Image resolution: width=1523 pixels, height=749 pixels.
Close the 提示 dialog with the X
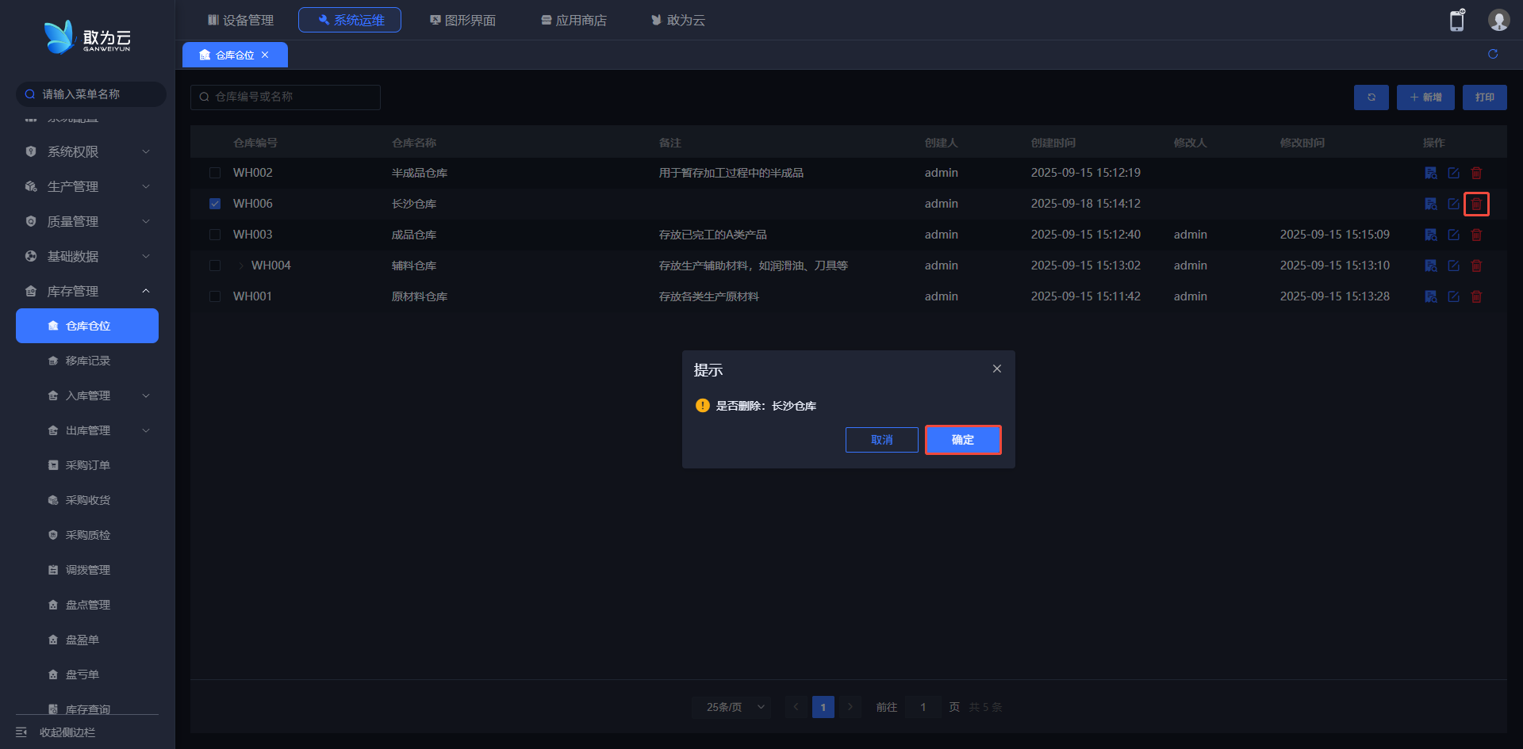[x=996, y=369]
